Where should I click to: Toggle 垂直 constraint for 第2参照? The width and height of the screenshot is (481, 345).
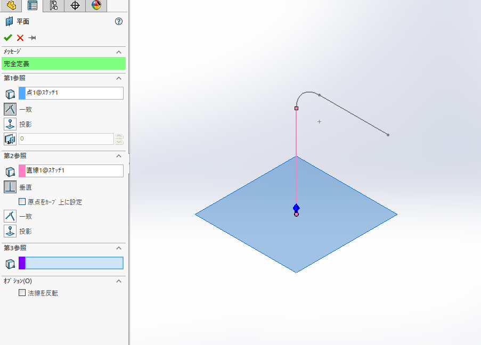click(x=10, y=187)
